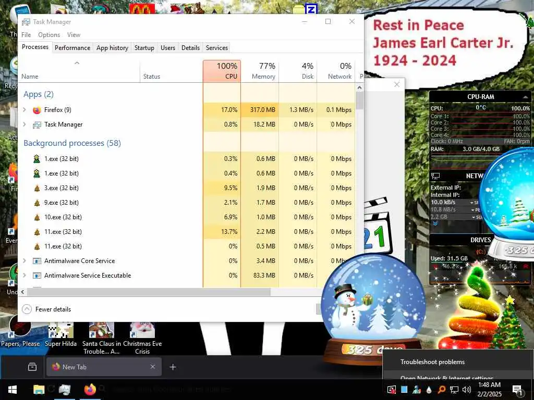Select the 1.exe icon using 0.3% CPU
The width and height of the screenshot is (534, 400).
37,159
